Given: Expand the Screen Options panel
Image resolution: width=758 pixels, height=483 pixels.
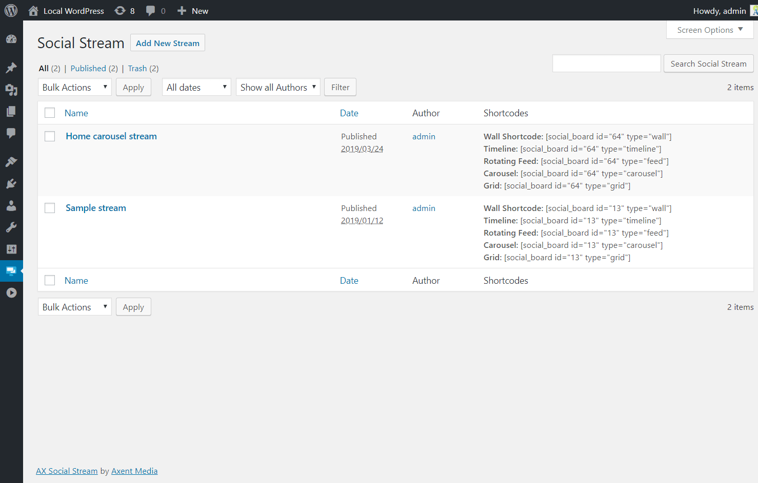Looking at the screenshot, I should click(x=710, y=30).
